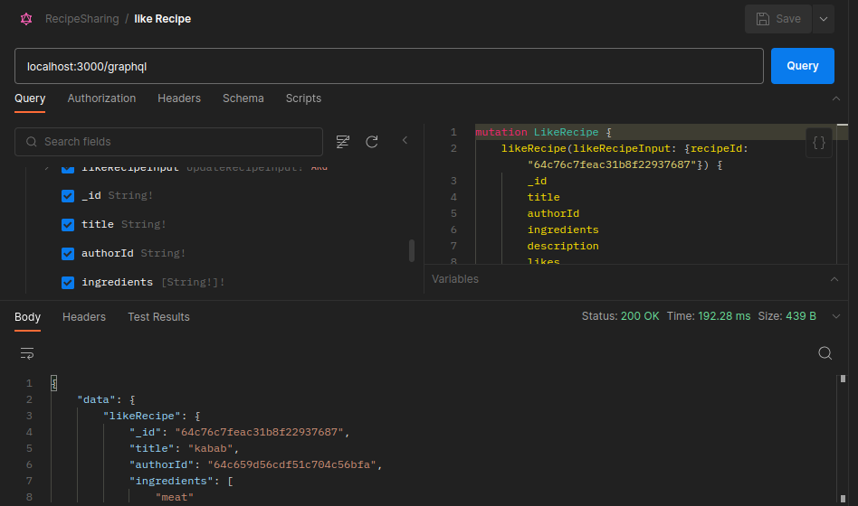Open the request Headers tab
The width and height of the screenshot is (858, 506).
click(x=179, y=98)
